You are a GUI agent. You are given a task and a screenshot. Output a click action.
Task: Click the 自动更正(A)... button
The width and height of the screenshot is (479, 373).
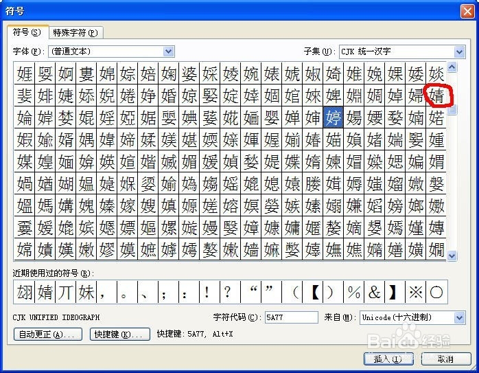point(48,334)
